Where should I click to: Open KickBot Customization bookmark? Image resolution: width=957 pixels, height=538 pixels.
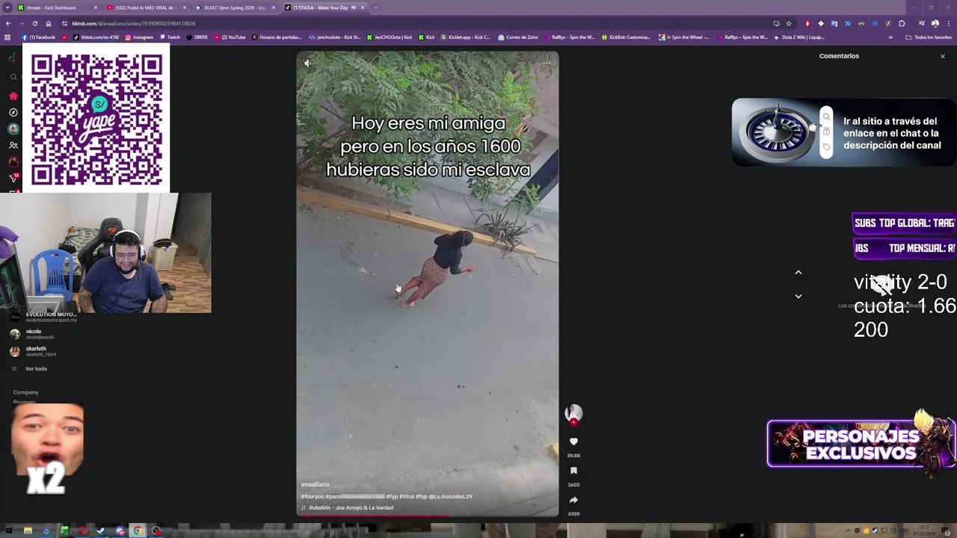626,37
